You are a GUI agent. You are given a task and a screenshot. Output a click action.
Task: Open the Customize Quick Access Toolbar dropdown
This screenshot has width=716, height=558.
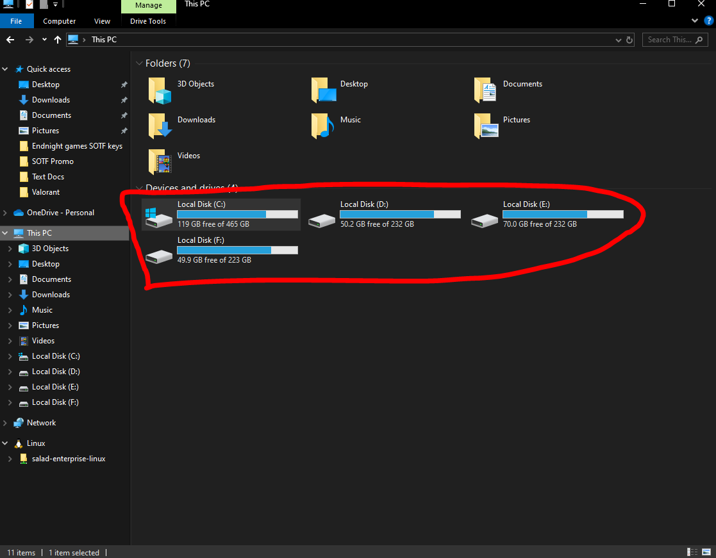pos(55,4)
